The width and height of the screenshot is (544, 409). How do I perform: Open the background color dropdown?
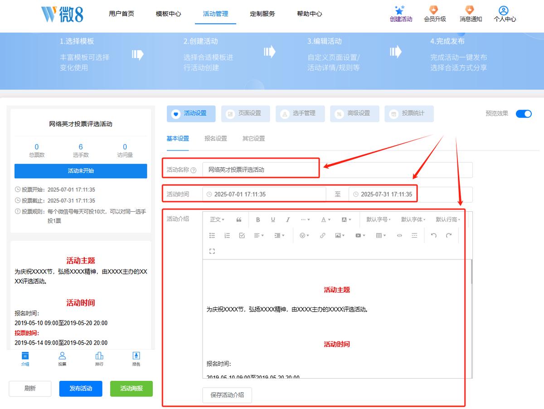pos(346,219)
